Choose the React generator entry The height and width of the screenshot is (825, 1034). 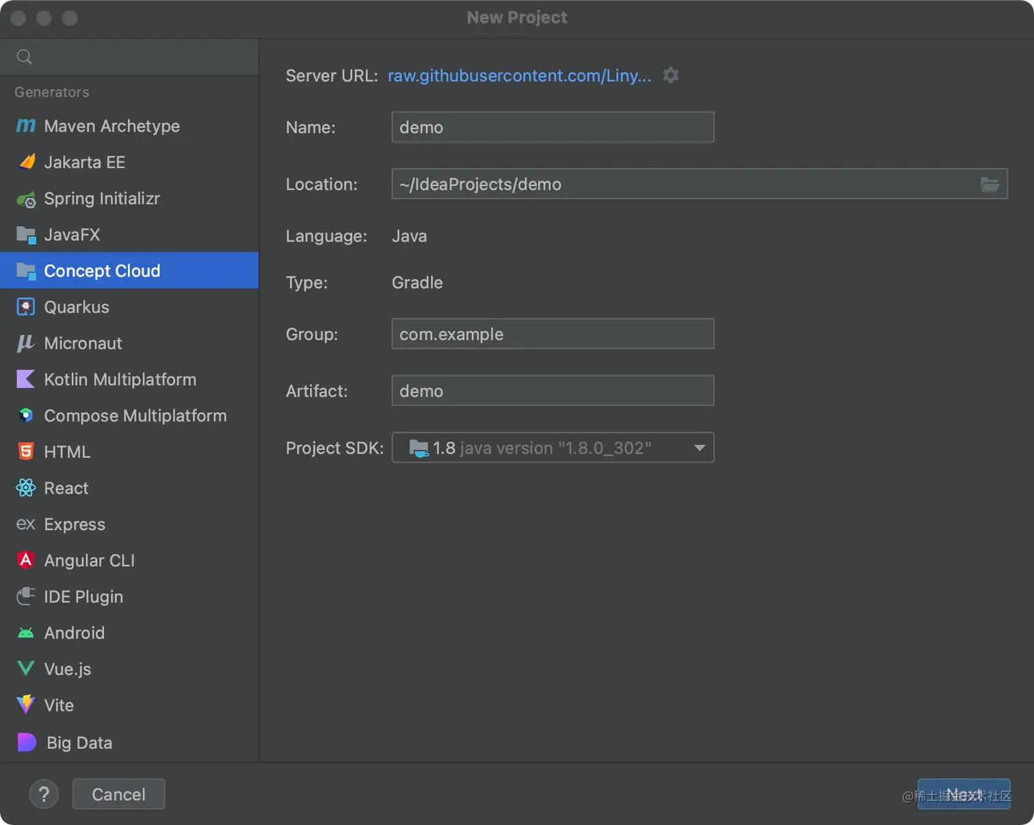(129, 488)
